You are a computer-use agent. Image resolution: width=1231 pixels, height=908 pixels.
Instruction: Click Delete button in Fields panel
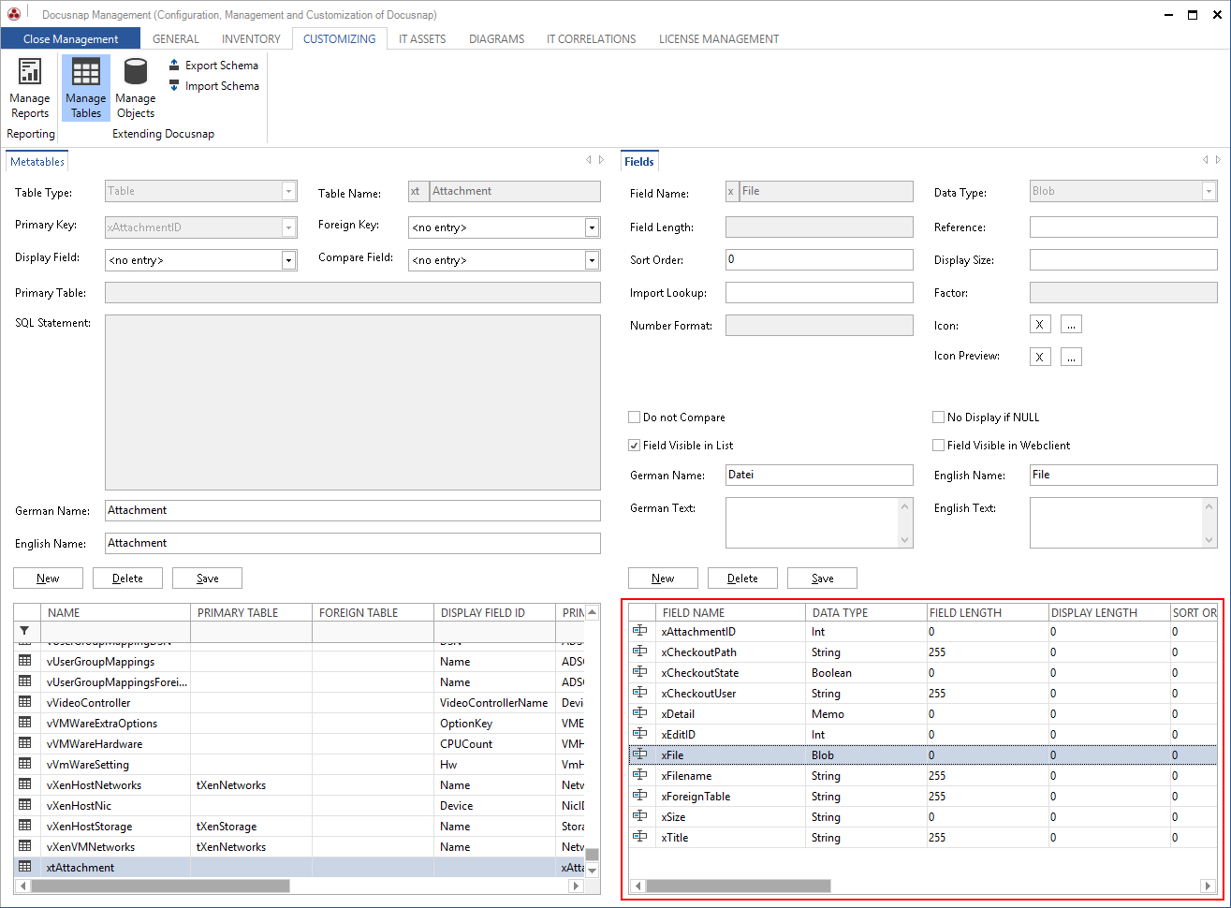tap(742, 578)
